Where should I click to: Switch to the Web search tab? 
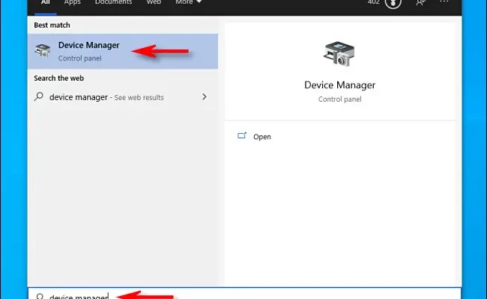(x=154, y=2)
